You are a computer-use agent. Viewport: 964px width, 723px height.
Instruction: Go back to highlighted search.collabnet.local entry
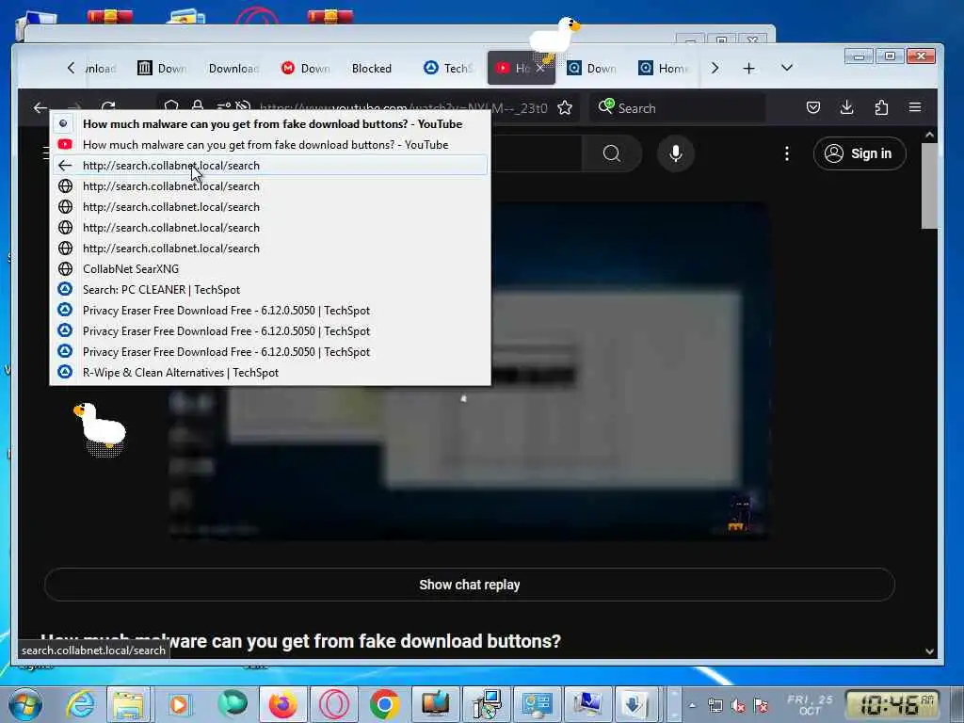point(270,166)
